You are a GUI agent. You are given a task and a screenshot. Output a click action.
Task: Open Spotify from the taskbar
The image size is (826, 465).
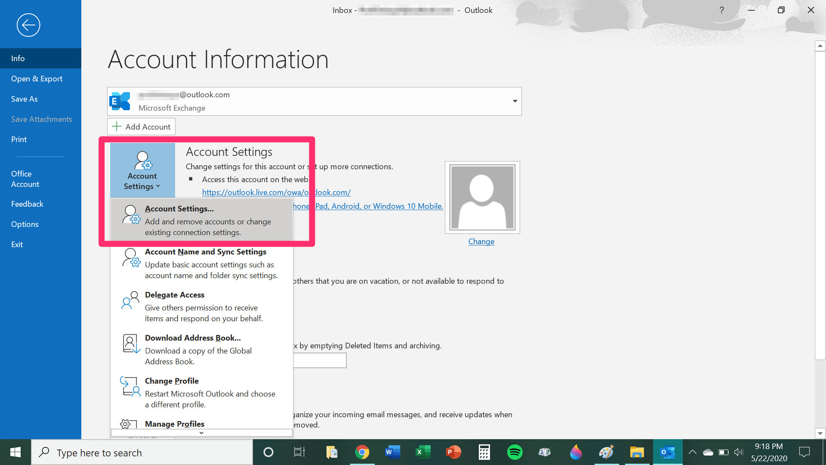(x=515, y=452)
